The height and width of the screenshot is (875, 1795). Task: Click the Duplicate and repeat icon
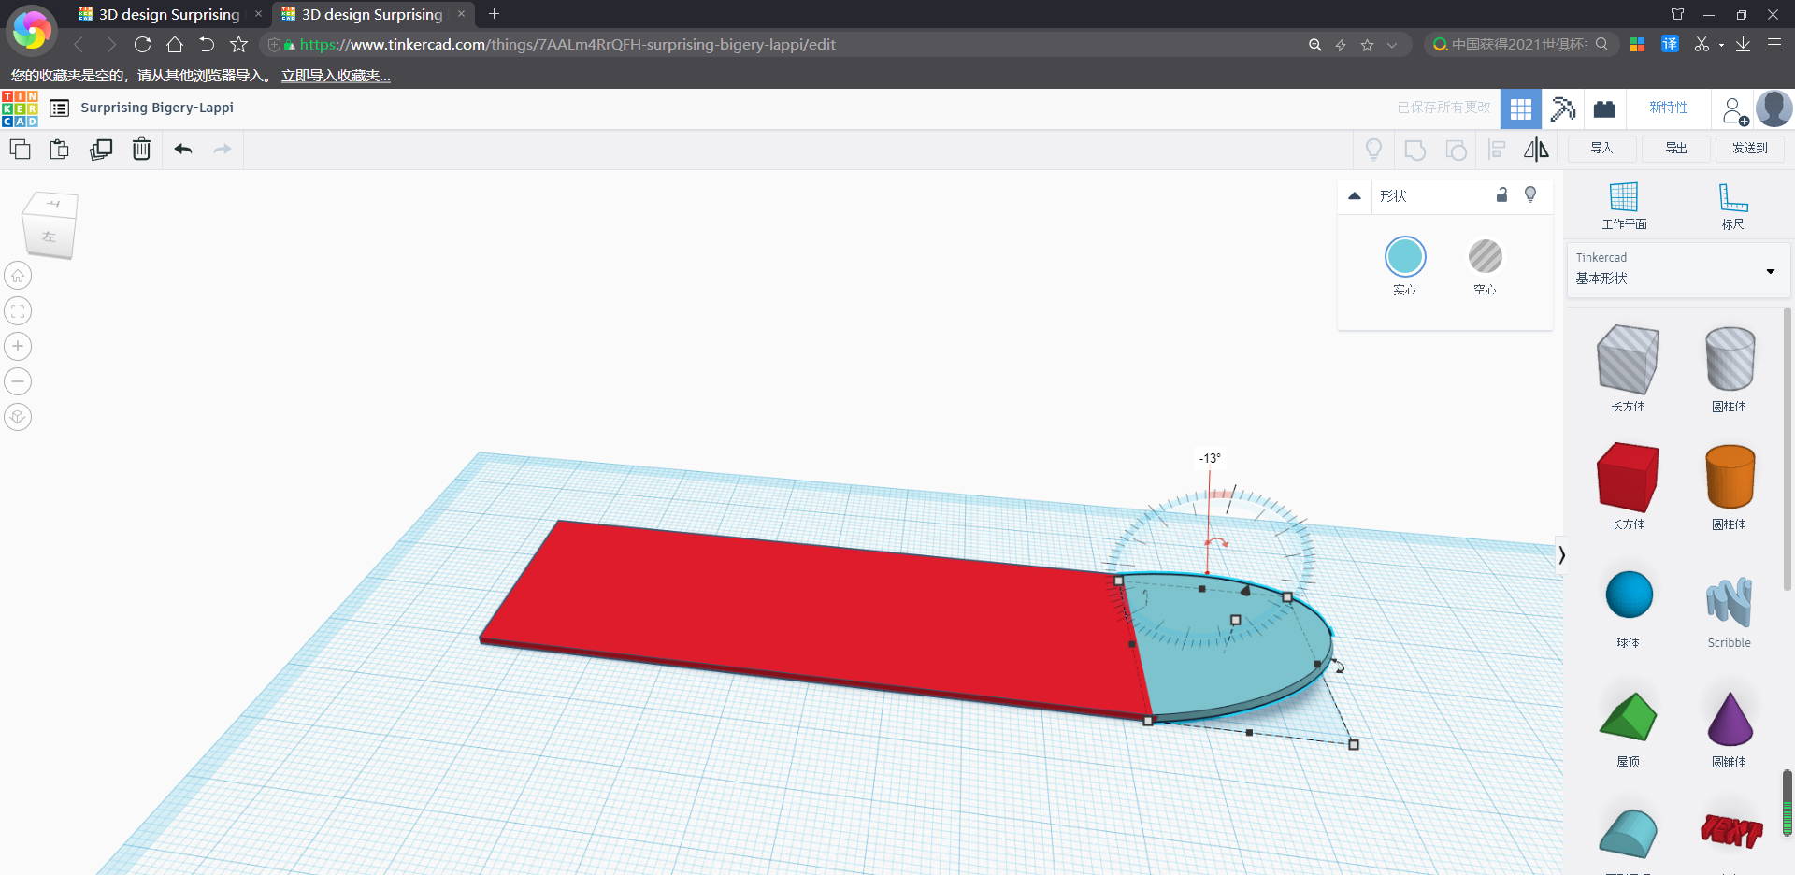101,150
